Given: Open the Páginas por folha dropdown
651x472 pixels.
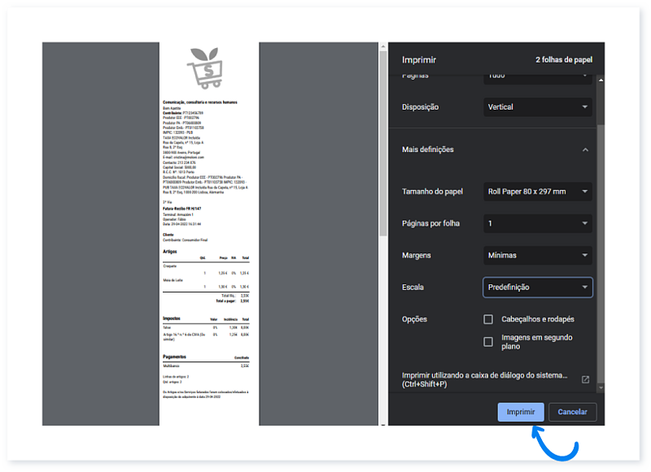Looking at the screenshot, I should tap(538, 223).
